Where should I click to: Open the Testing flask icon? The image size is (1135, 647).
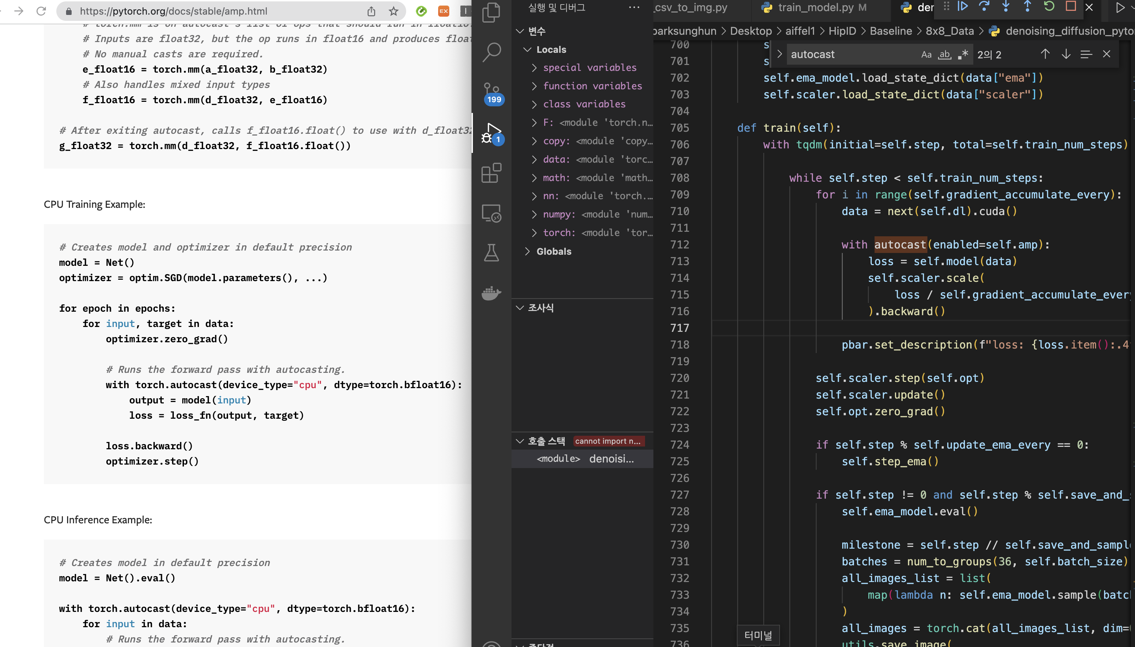tap(491, 252)
